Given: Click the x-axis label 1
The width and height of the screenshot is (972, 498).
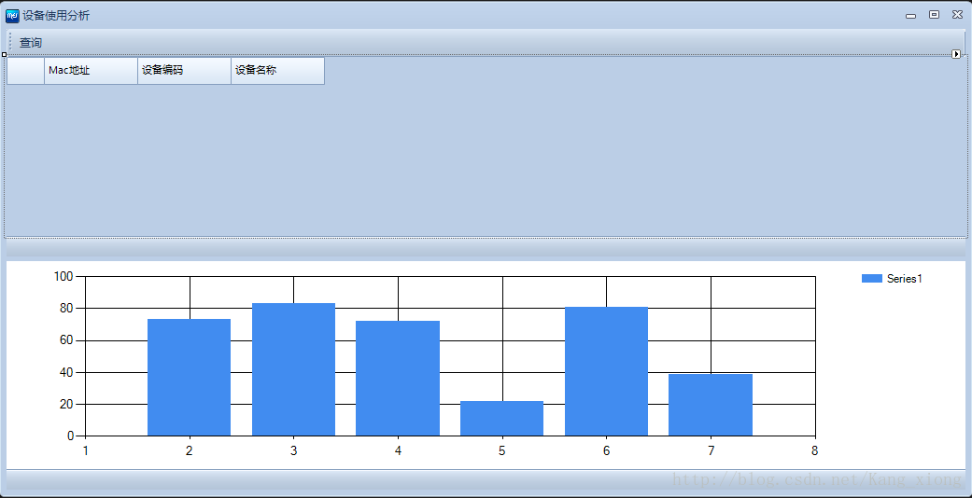Looking at the screenshot, I should pos(85,451).
